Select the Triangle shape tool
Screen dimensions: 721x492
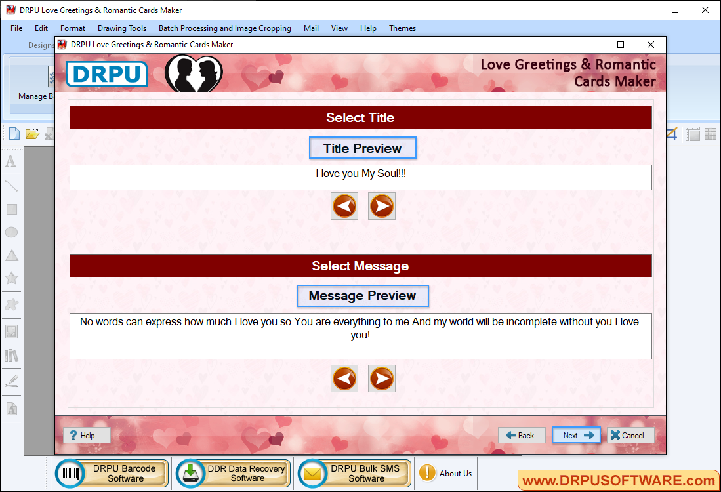[x=11, y=255]
